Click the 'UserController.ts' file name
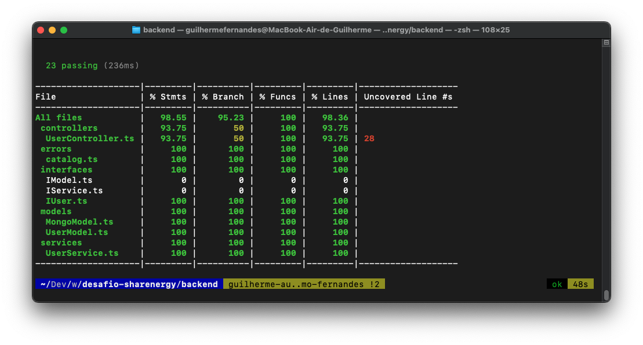 click(x=90, y=138)
